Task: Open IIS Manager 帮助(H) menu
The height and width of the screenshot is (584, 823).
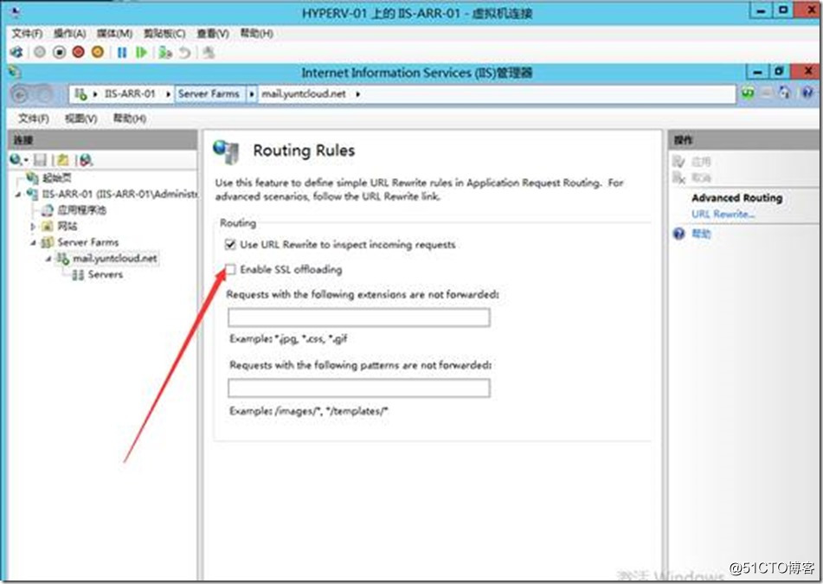Action: (x=130, y=119)
